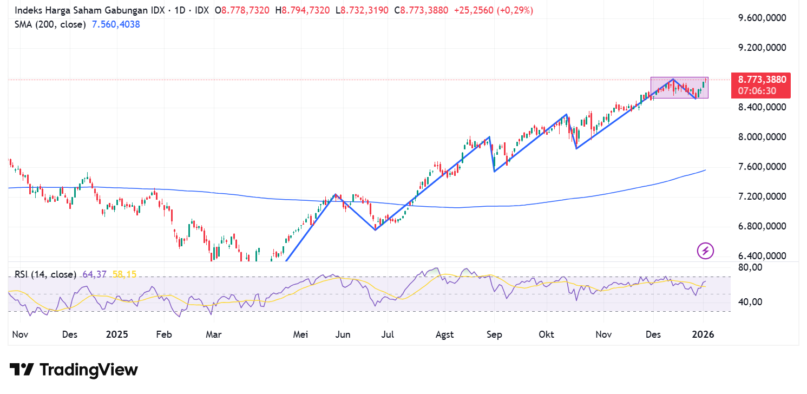Open the Indeks Harga Saham Gabungan symbol name
The height and width of the screenshot is (394, 807).
(x=81, y=10)
